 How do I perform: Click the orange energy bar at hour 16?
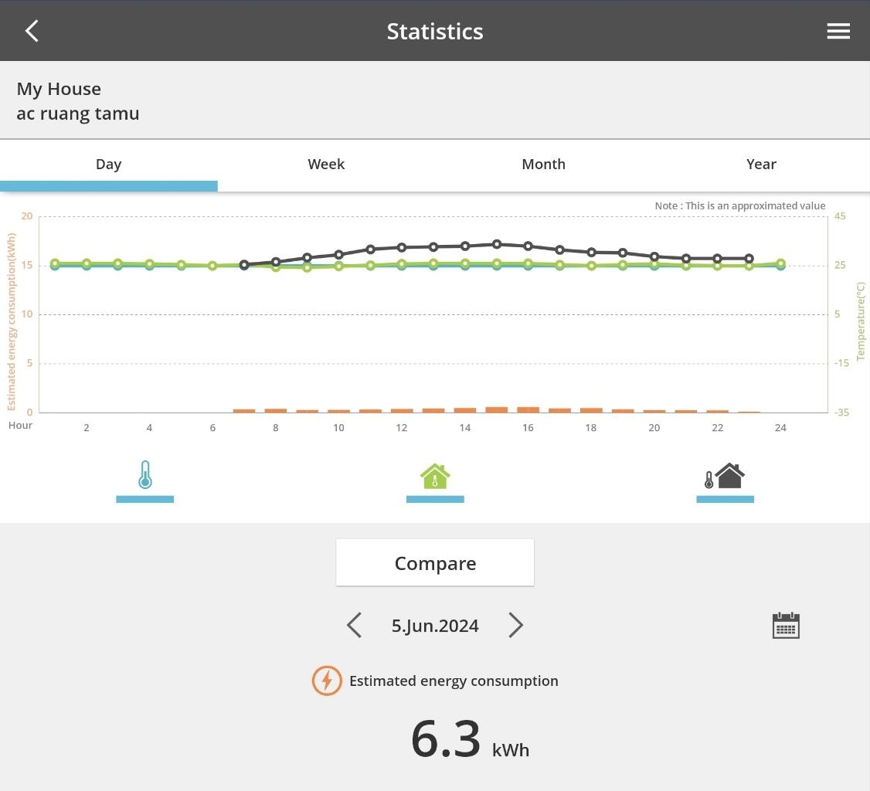(x=528, y=409)
